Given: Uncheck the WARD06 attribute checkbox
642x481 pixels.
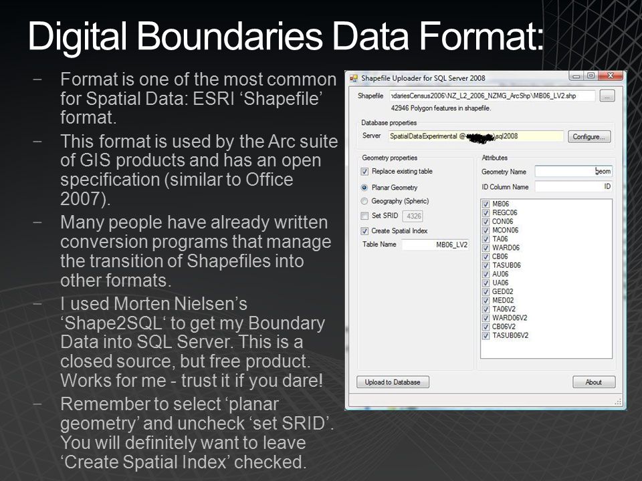Looking at the screenshot, I should point(486,248).
